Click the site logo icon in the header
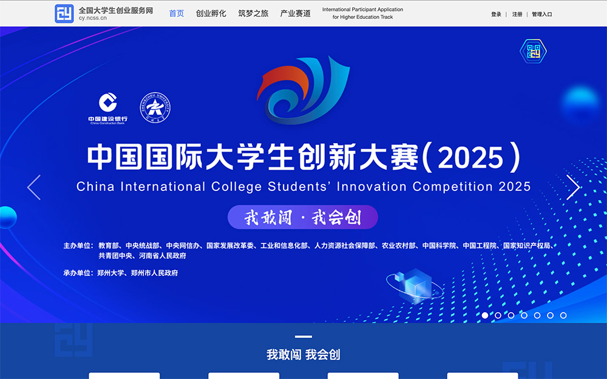 (x=64, y=13)
